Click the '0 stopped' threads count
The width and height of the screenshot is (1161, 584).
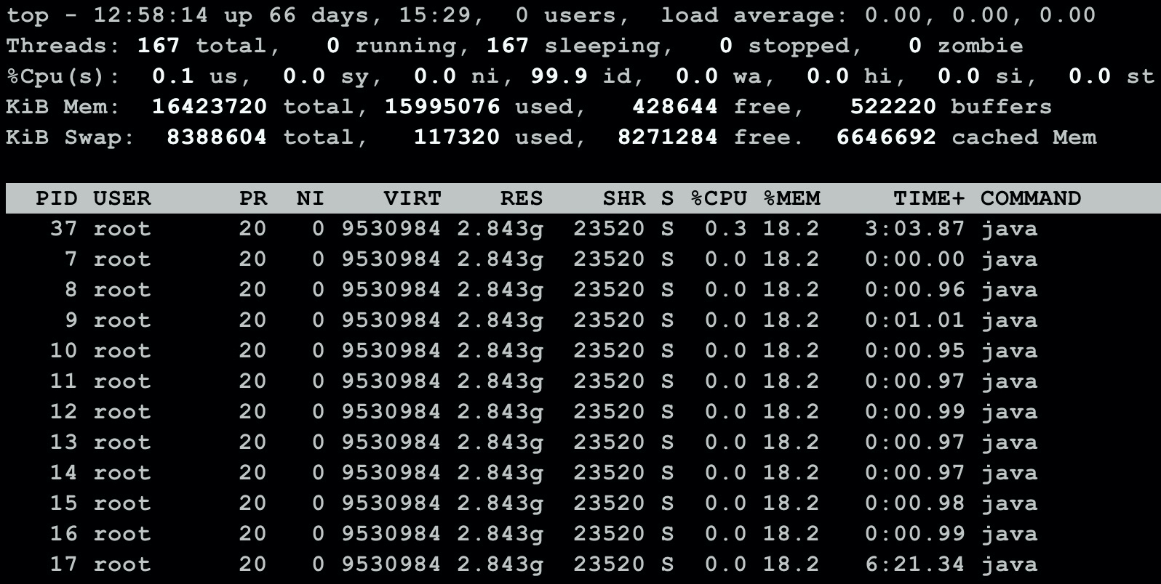(x=784, y=46)
